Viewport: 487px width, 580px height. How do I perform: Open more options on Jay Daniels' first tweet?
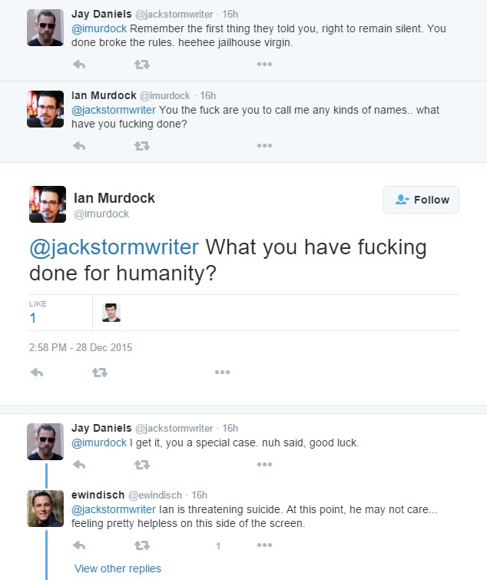click(x=264, y=64)
